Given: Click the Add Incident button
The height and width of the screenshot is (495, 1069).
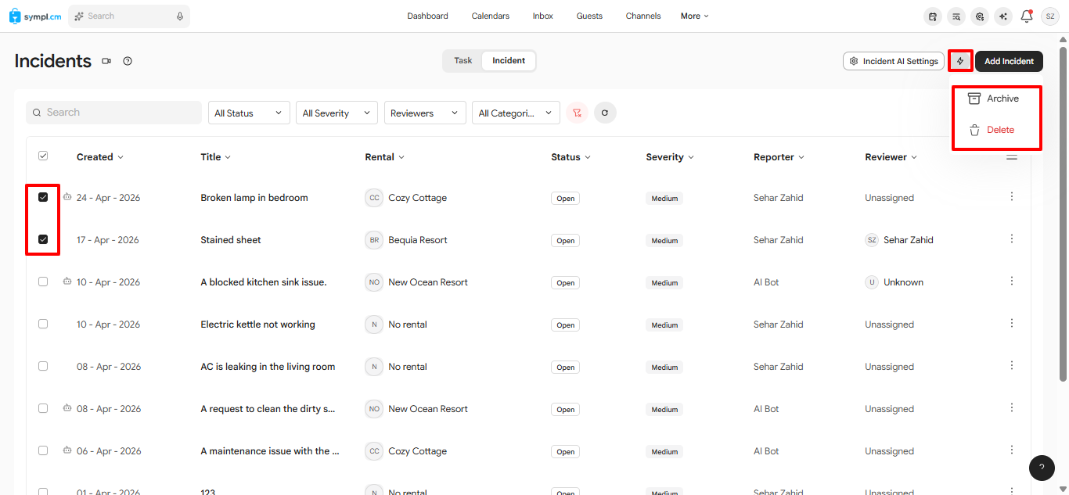Looking at the screenshot, I should click(1009, 61).
